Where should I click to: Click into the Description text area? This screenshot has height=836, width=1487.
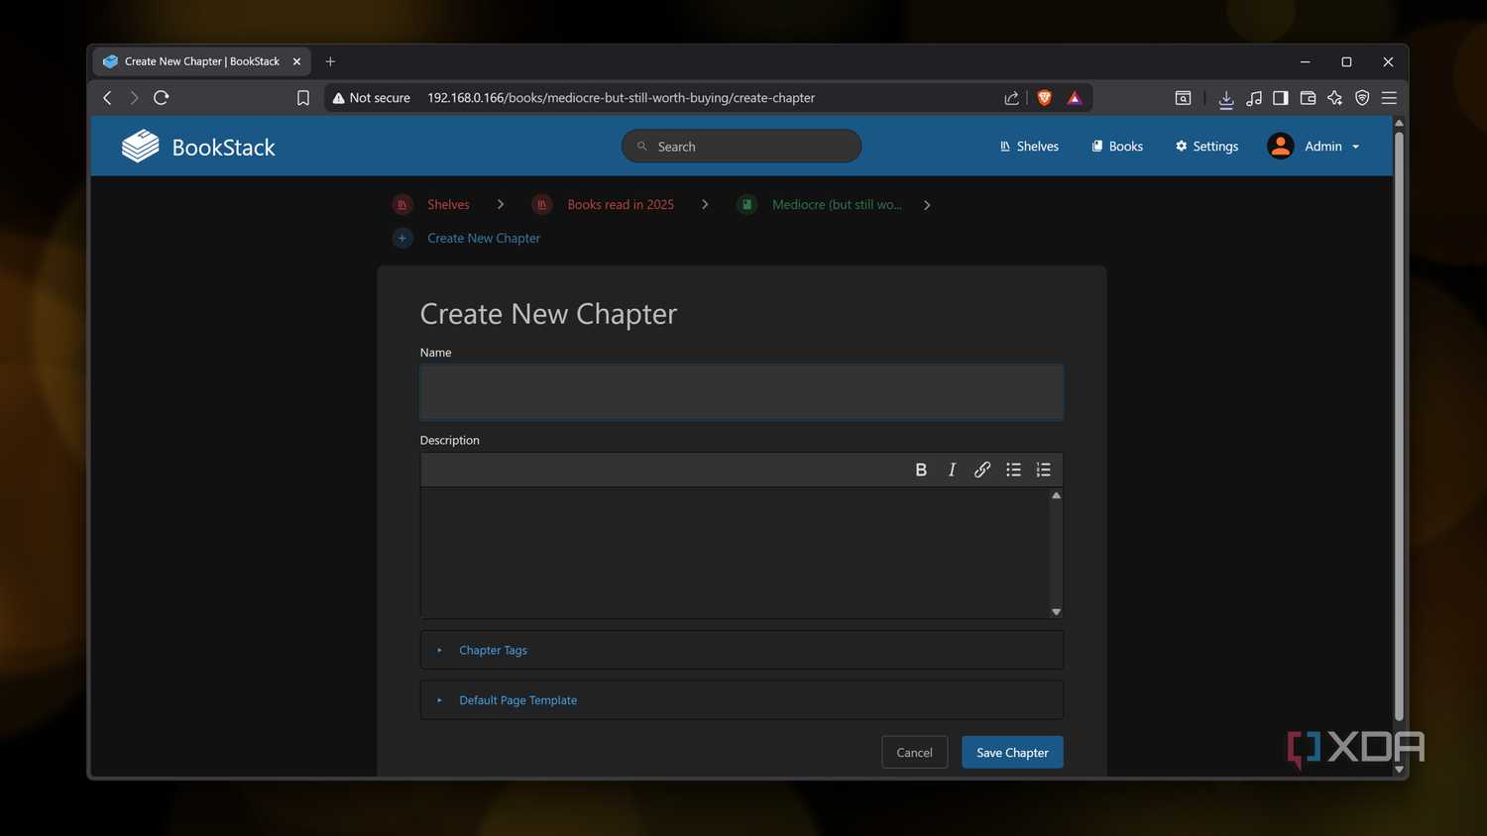[x=735, y=553]
